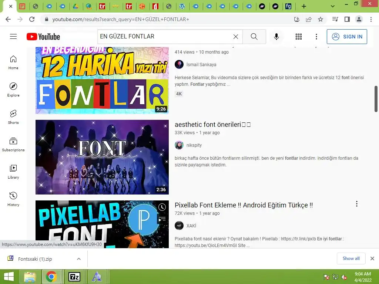Reload the YouTube page
This screenshot has width=379, height=284.
point(32,19)
